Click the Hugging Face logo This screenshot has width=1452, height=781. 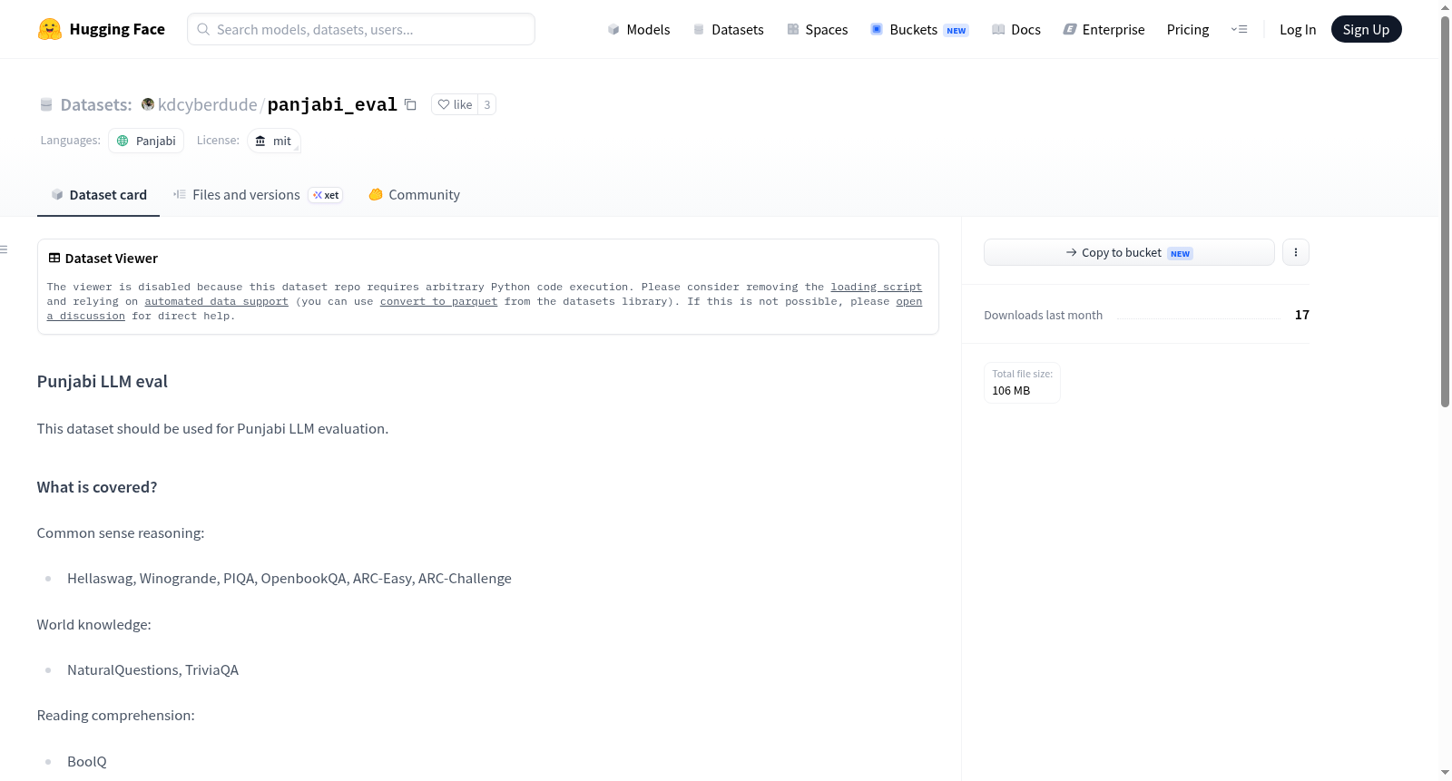101,29
